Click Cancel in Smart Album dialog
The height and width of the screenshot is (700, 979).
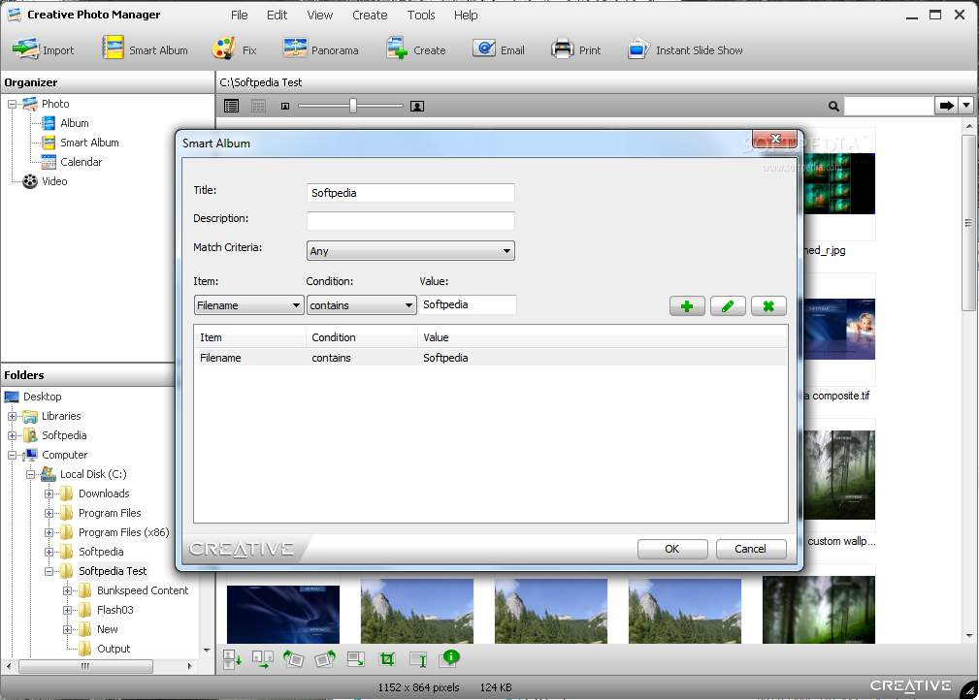click(750, 549)
